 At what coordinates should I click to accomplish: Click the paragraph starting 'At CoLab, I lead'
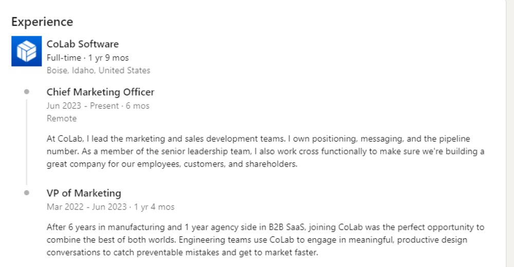click(x=265, y=151)
